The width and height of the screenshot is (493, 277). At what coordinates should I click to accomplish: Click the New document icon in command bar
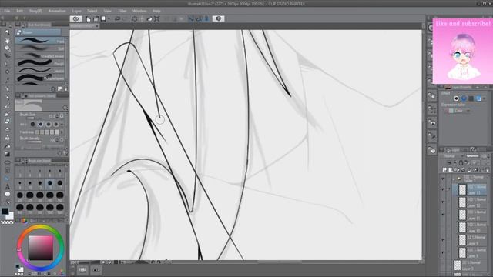[x=89, y=18]
